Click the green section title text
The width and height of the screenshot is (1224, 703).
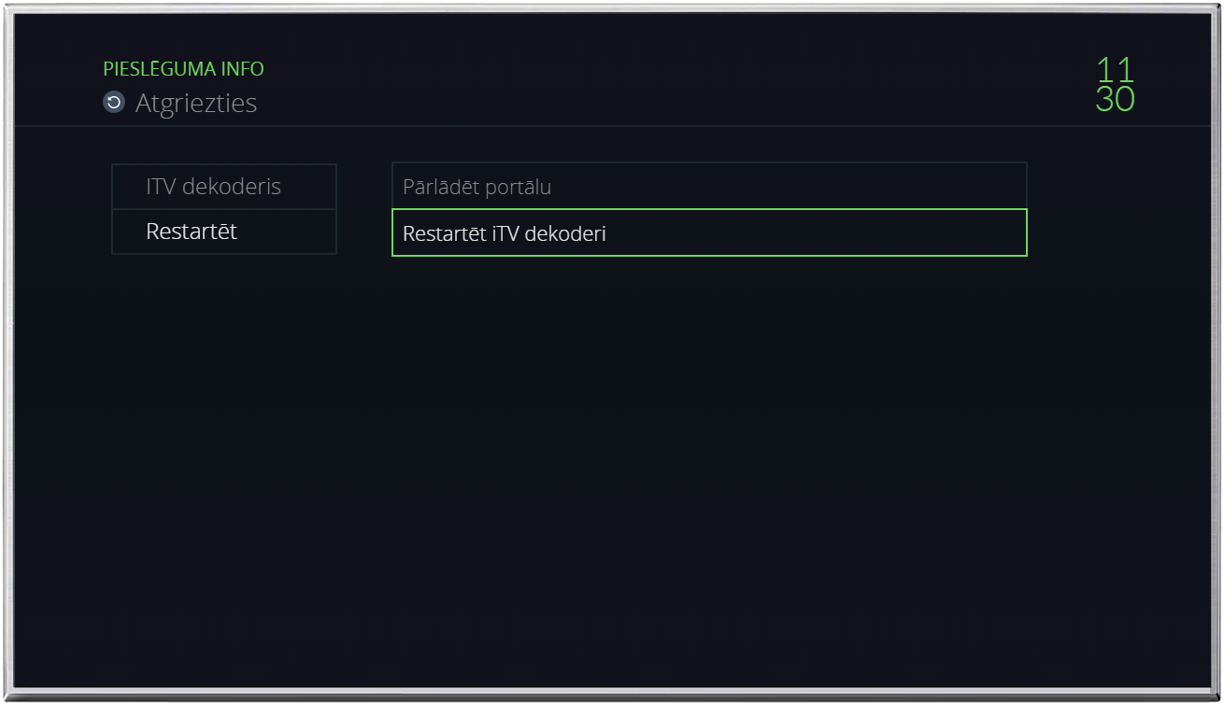click(x=183, y=69)
